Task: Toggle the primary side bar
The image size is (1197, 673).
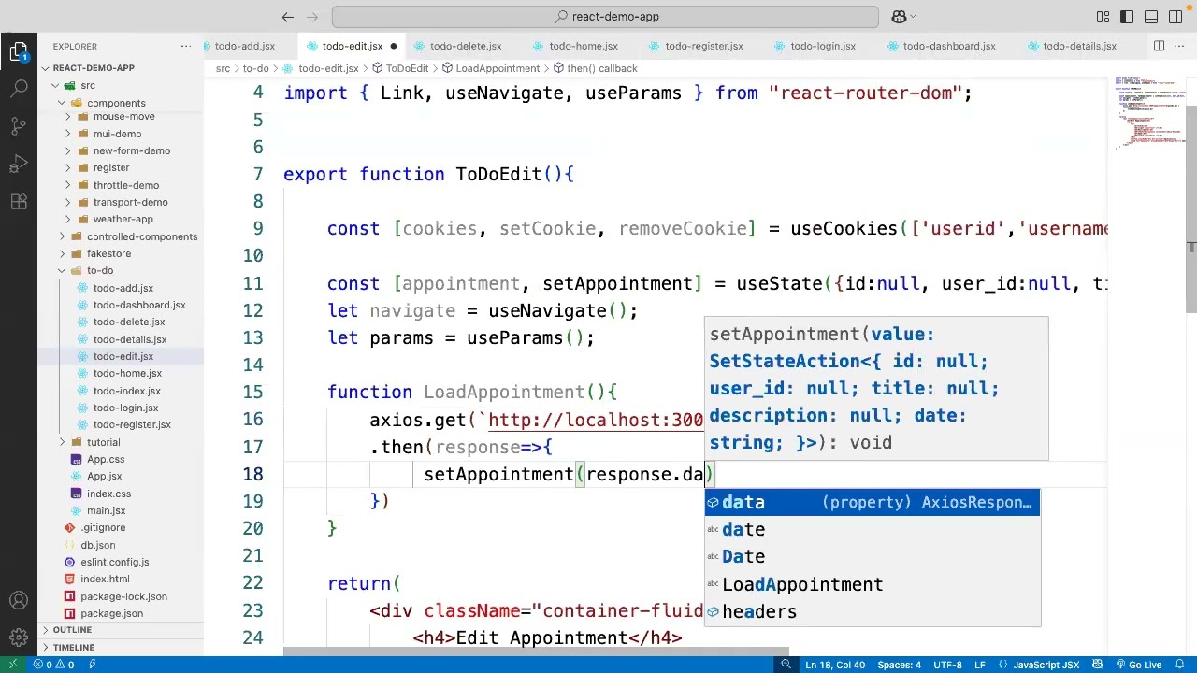Action: [1127, 17]
